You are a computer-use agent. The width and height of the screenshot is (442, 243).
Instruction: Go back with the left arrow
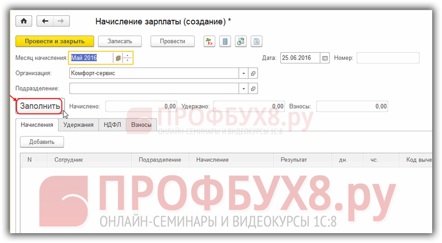[46, 21]
